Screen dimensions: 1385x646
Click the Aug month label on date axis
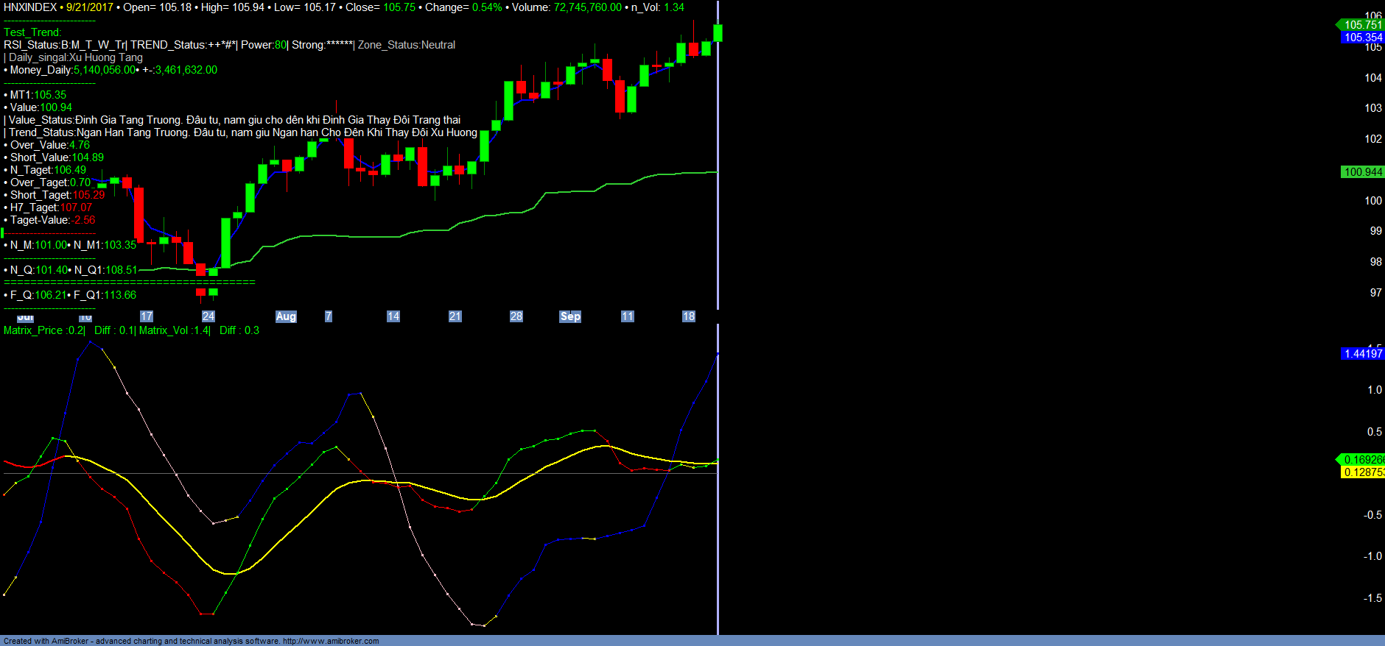(x=286, y=316)
